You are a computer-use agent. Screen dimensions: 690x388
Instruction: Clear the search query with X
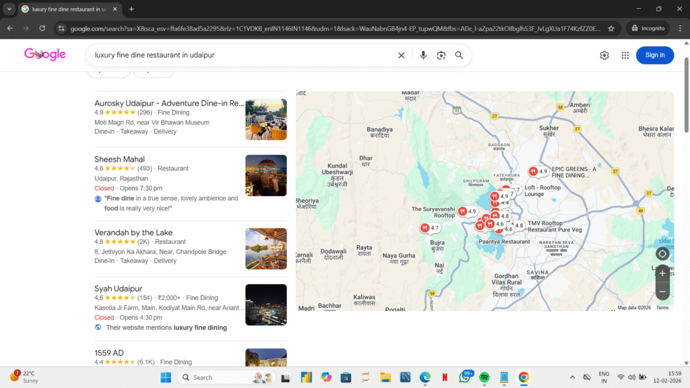[402, 55]
